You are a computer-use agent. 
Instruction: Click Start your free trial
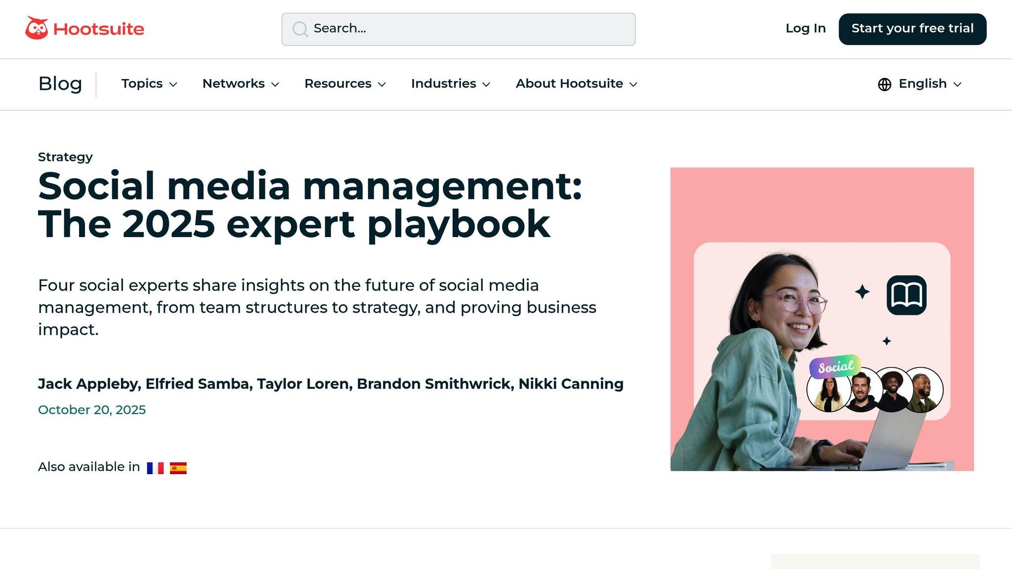tap(912, 29)
